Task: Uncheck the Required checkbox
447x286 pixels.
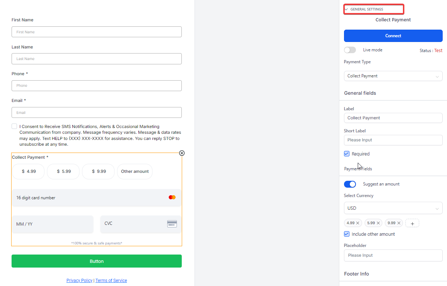Action: pos(347,154)
